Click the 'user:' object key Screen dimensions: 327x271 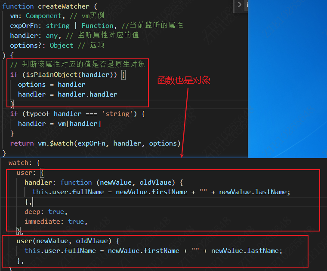click(x=26, y=173)
